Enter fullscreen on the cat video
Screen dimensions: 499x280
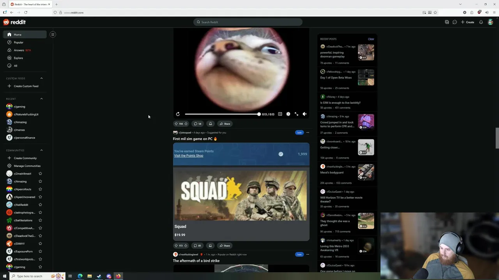pos(296,114)
